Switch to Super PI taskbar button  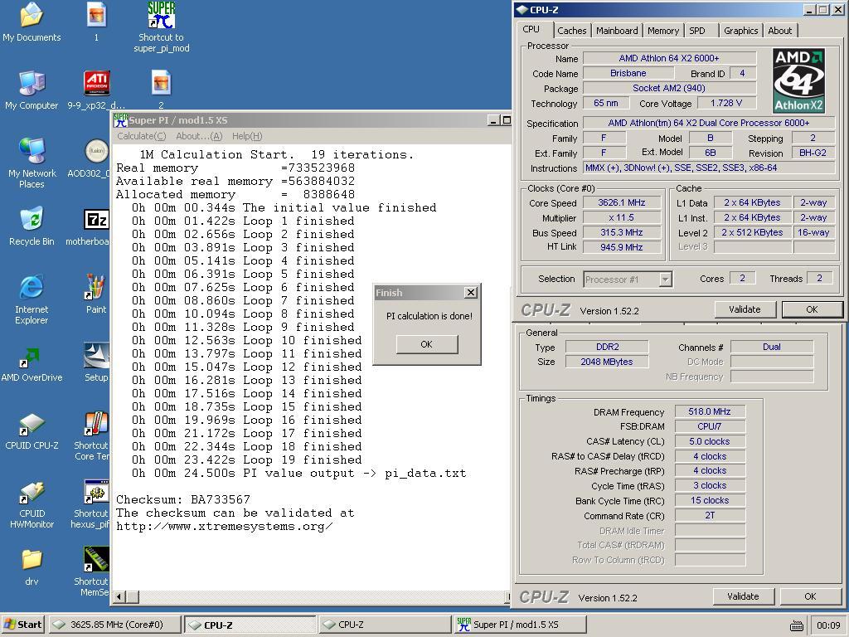coord(520,625)
